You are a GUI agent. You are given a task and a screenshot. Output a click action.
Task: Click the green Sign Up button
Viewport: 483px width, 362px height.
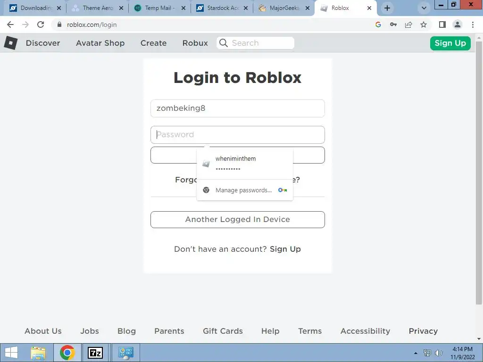pos(450,43)
